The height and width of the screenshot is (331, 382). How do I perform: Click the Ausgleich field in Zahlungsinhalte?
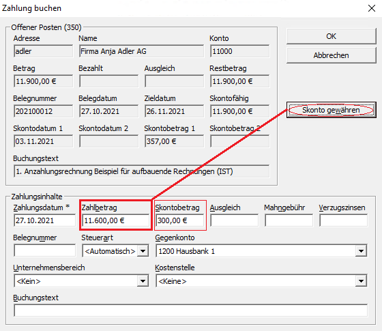(235, 220)
